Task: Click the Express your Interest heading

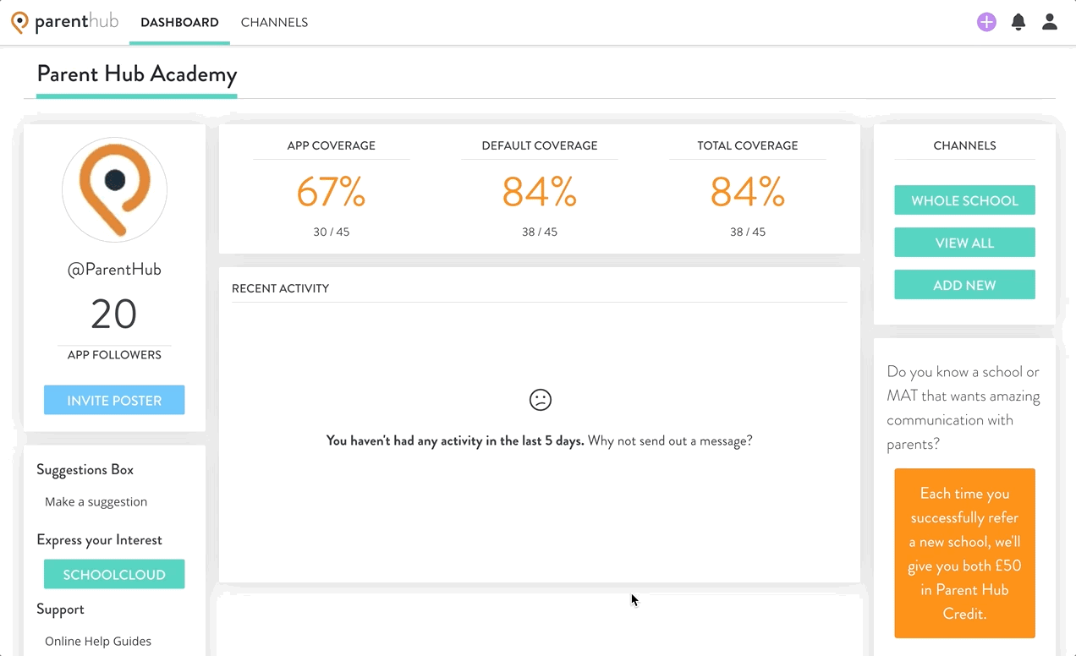Action: coord(99,539)
